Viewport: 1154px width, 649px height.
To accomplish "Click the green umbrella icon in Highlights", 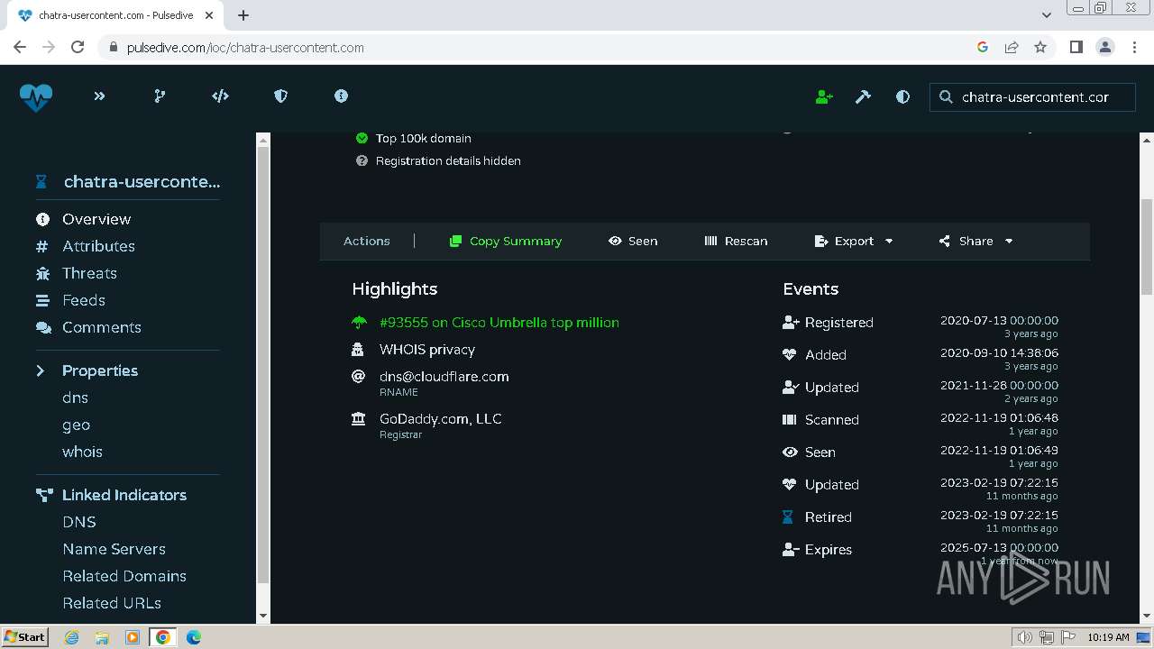I will (359, 323).
